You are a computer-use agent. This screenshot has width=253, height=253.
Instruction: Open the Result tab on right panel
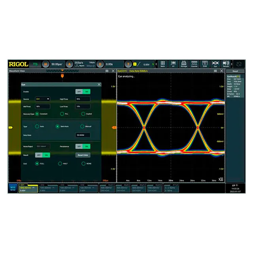pyautogui.click(x=235, y=71)
